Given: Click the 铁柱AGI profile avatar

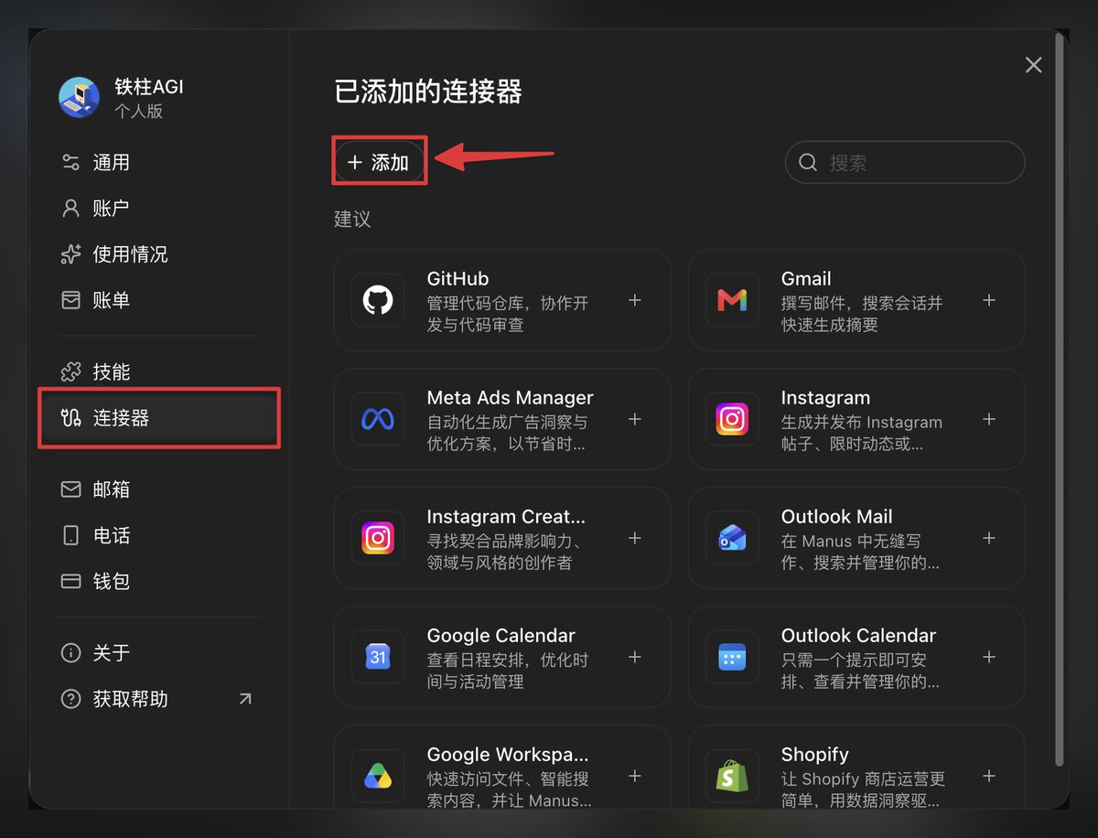Looking at the screenshot, I should pos(79,97).
